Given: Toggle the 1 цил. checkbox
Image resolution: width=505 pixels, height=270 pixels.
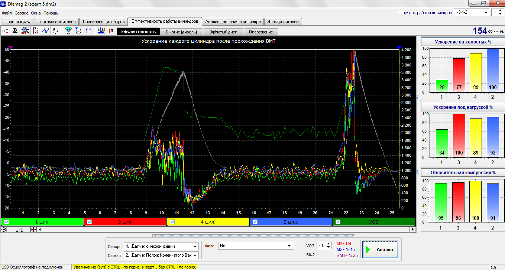Looking at the screenshot, I should (x=6, y=222).
